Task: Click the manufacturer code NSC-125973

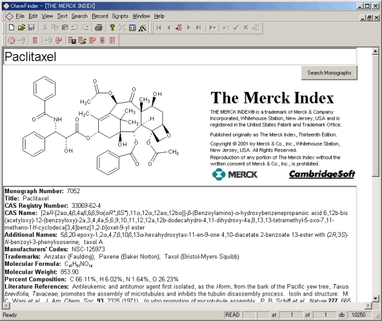Action: pos(88,249)
